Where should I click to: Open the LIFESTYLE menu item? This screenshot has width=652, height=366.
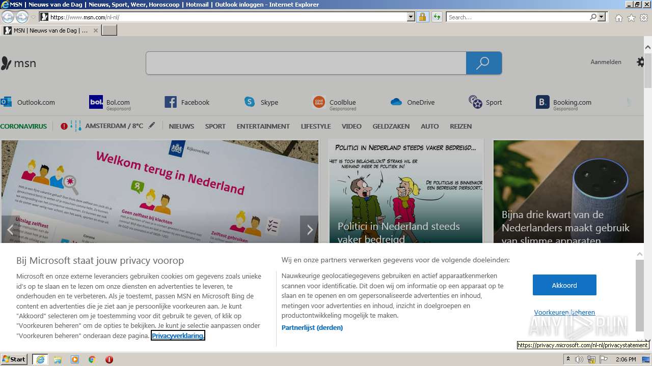pyautogui.click(x=316, y=126)
